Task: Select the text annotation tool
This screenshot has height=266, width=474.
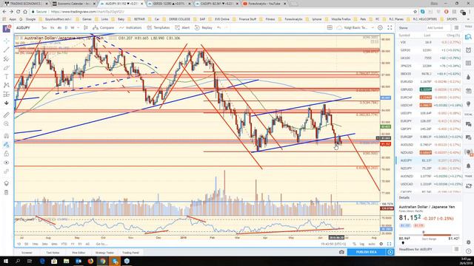Action: [7, 77]
